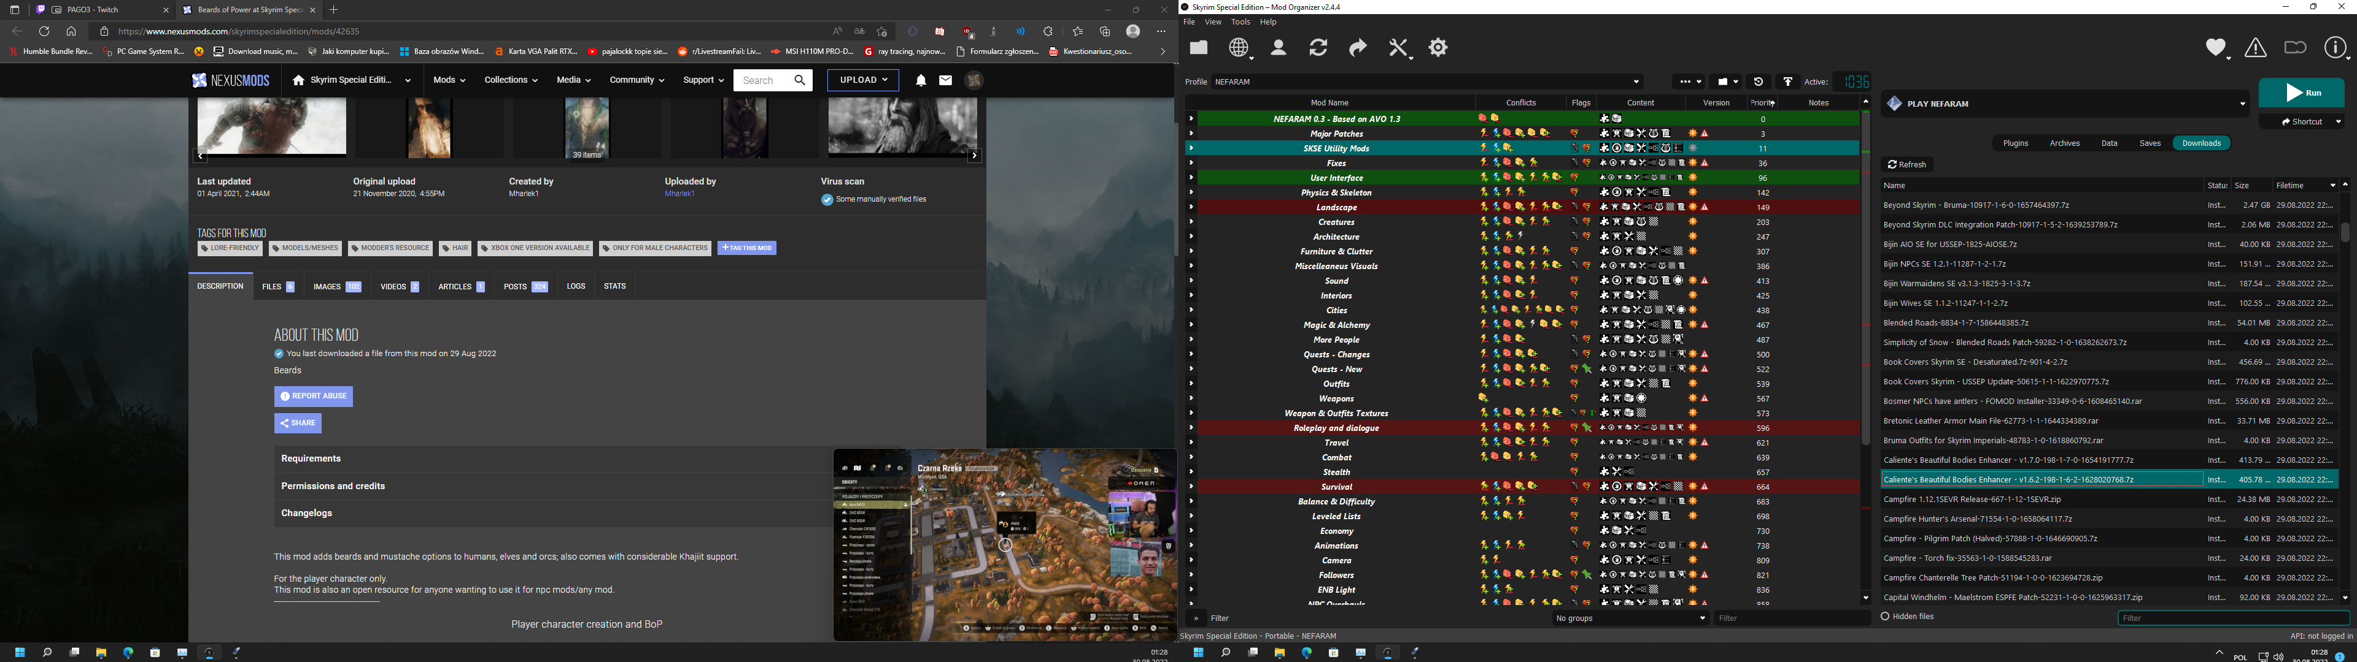This screenshot has height=662, width=2357.
Task: Open the File menu in Mod Organizer
Action: pos(1188,22)
